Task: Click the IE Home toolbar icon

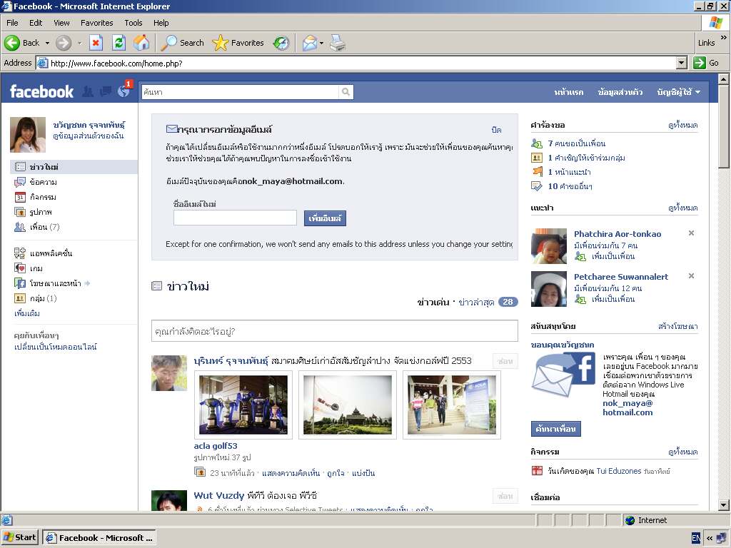Action: pyautogui.click(x=141, y=43)
